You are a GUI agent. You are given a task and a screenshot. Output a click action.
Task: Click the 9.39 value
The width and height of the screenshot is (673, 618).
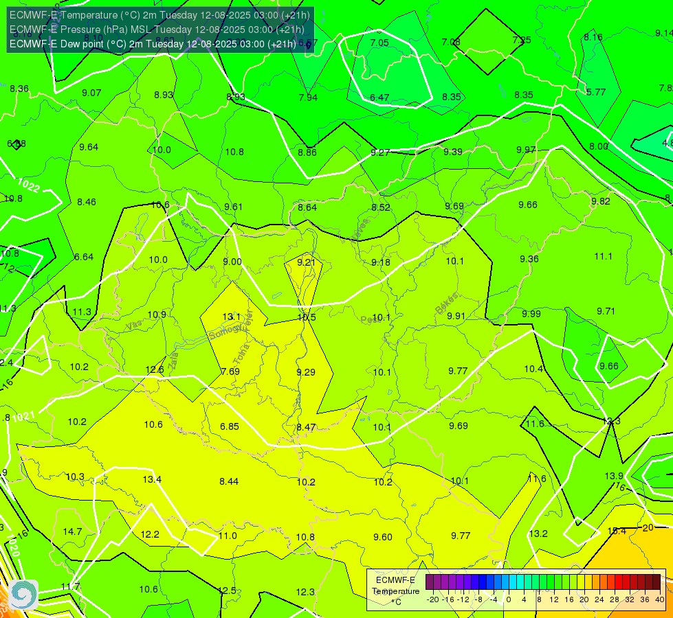[453, 152]
